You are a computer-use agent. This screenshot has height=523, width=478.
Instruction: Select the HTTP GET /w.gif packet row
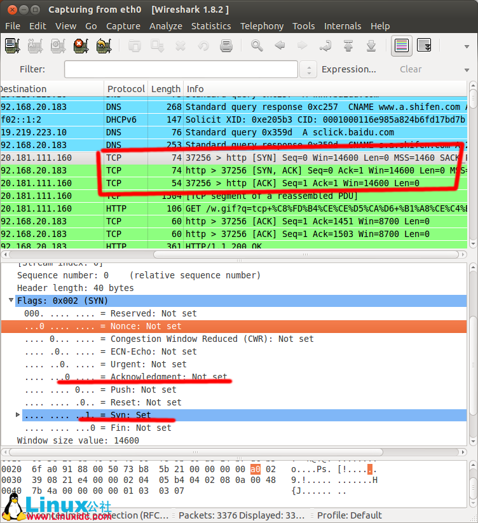point(233,209)
